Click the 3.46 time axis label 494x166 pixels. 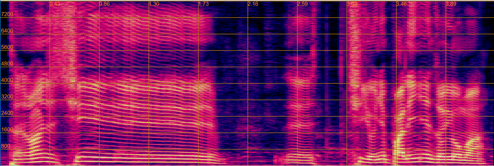402,4
